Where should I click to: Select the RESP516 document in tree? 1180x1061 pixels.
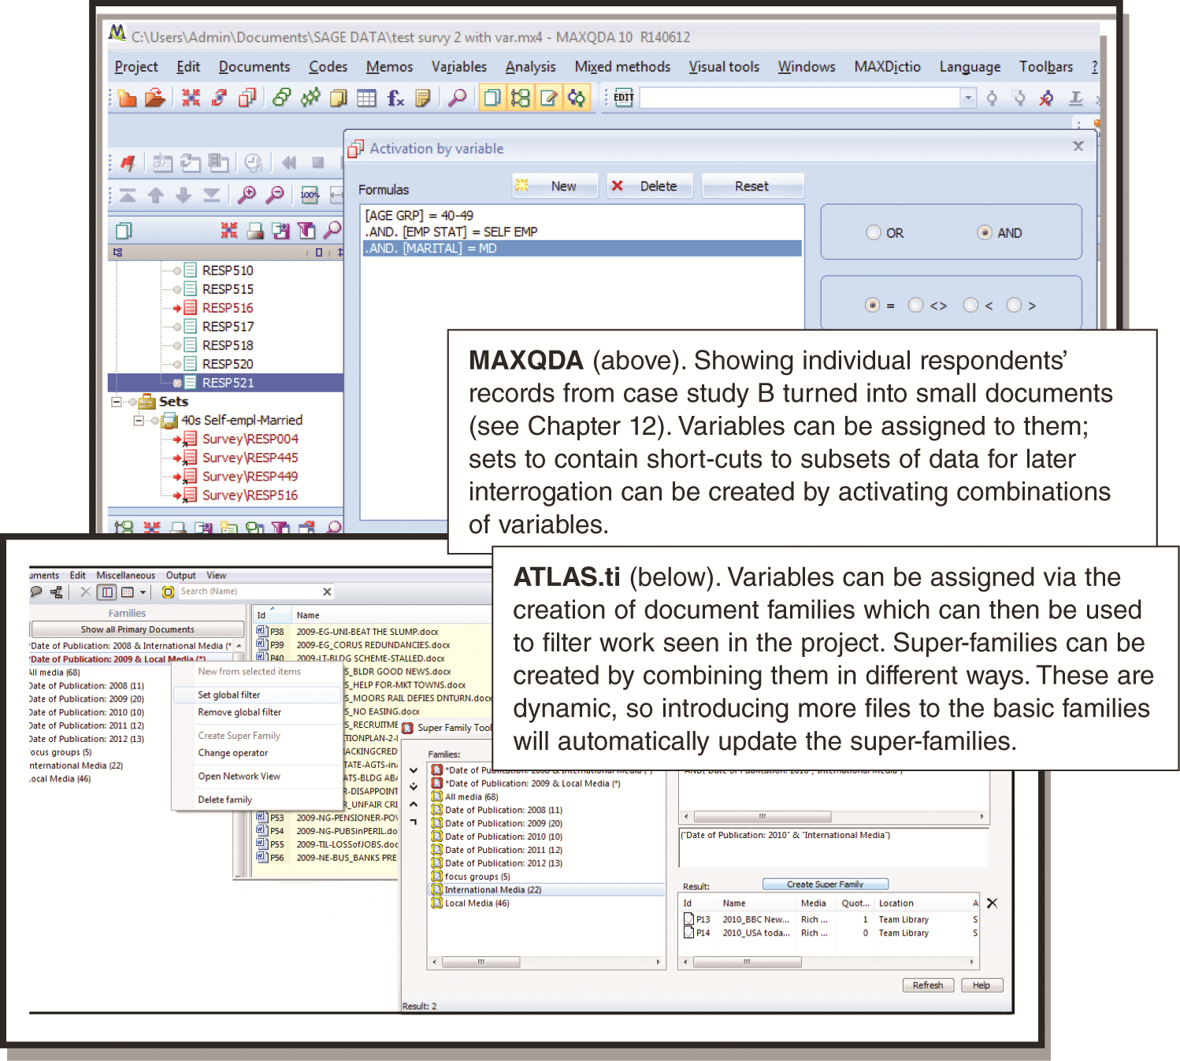coord(228,308)
